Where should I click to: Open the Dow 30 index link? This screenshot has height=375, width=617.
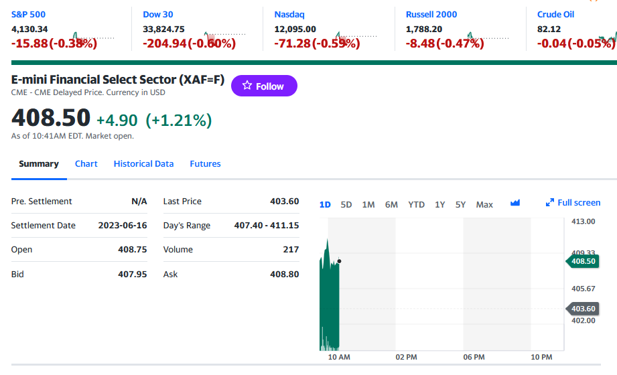(x=158, y=15)
